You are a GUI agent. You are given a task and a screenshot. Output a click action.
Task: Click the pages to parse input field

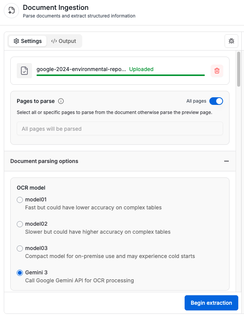point(120,128)
